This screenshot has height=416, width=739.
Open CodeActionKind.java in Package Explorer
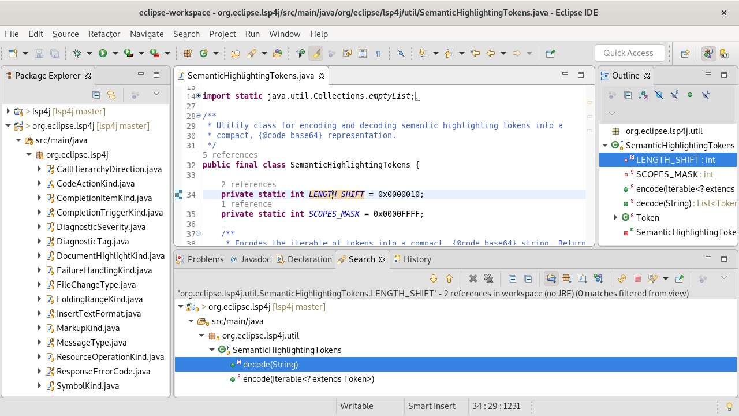click(95, 183)
